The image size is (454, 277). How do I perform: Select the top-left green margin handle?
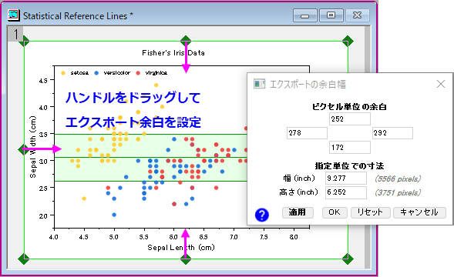coord(24,41)
